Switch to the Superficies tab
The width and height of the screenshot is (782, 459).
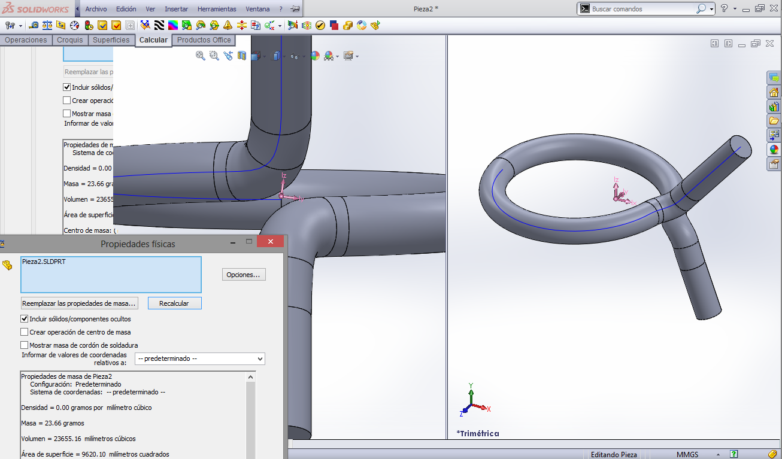coord(111,40)
